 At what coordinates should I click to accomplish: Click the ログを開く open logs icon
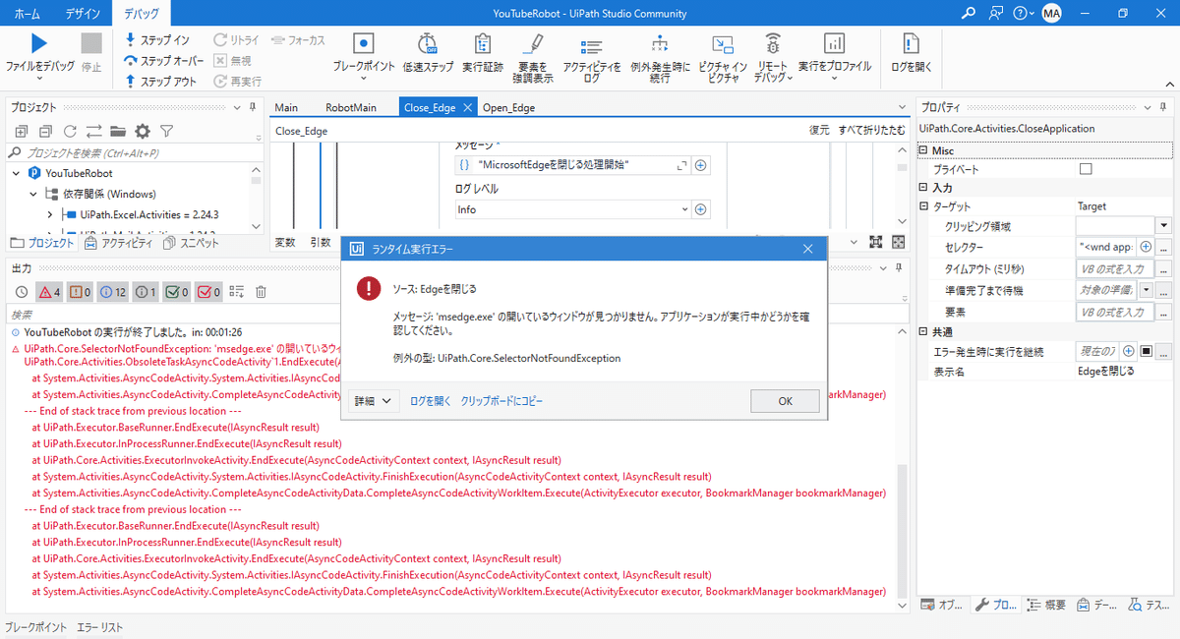point(912,43)
